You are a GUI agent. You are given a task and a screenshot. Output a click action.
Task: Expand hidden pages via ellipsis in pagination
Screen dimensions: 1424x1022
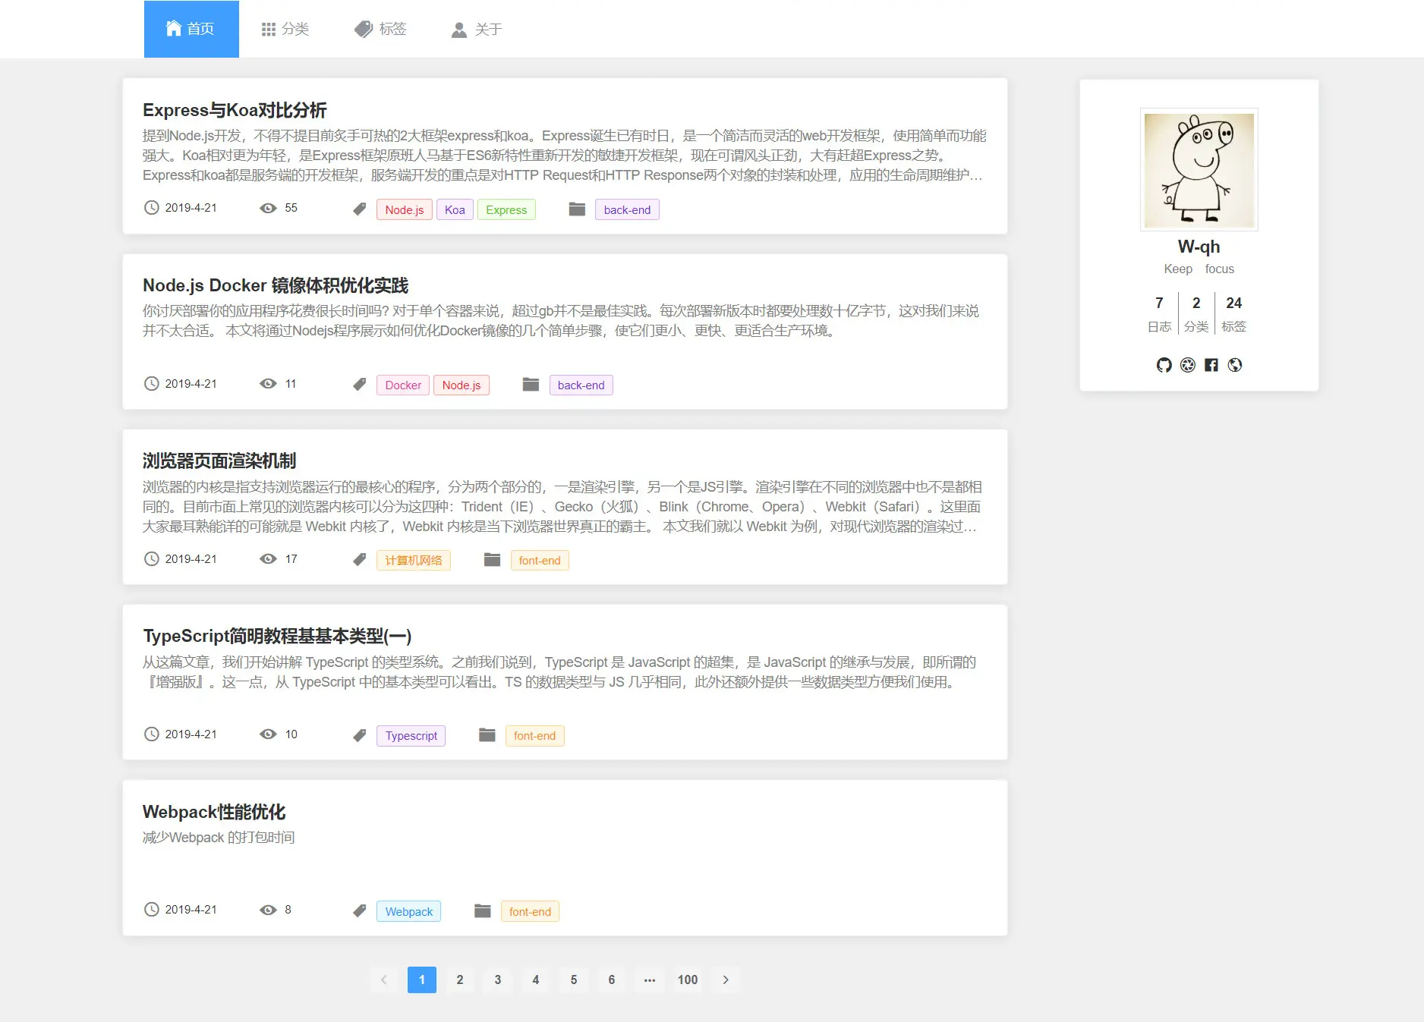(649, 980)
